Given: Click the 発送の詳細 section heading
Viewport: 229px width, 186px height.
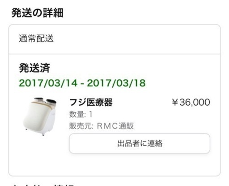Looking at the screenshot, I should click(37, 13).
